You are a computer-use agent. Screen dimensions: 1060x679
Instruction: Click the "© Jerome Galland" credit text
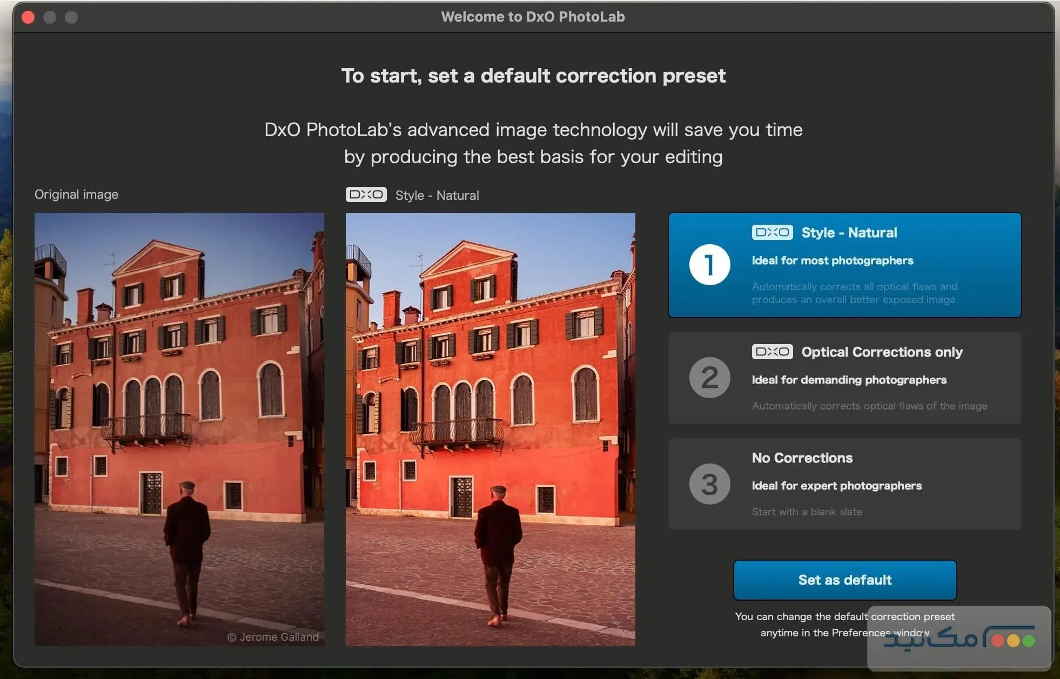273,637
